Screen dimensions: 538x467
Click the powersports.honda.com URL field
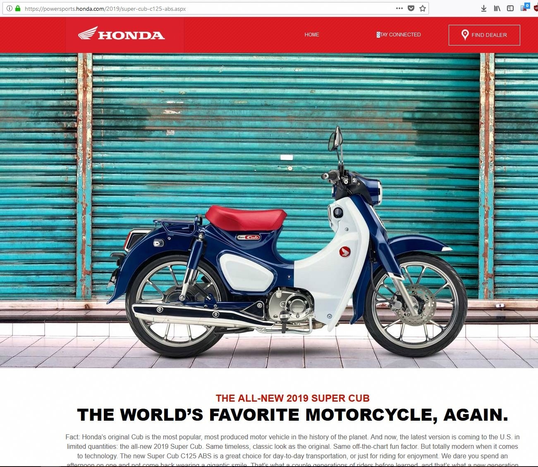point(207,8)
